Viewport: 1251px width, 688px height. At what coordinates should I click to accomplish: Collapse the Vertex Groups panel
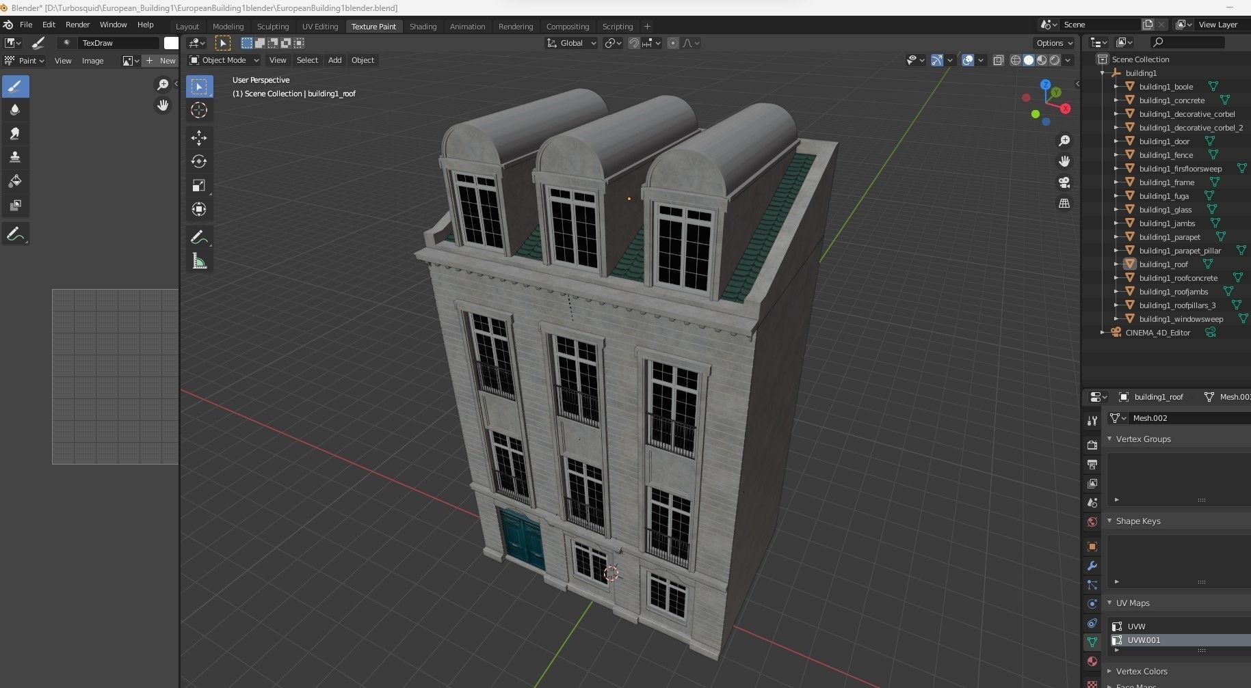(x=1109, y=439)
